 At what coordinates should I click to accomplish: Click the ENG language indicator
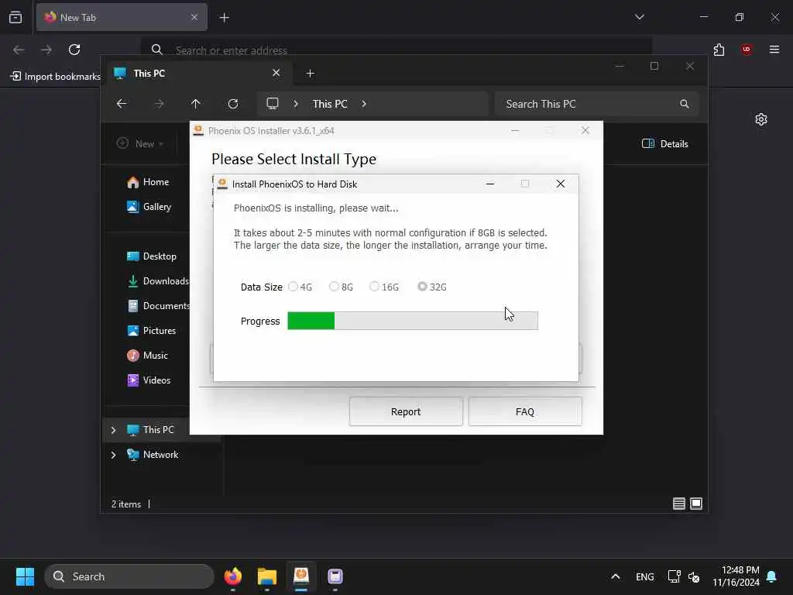(x=645, y=576)
